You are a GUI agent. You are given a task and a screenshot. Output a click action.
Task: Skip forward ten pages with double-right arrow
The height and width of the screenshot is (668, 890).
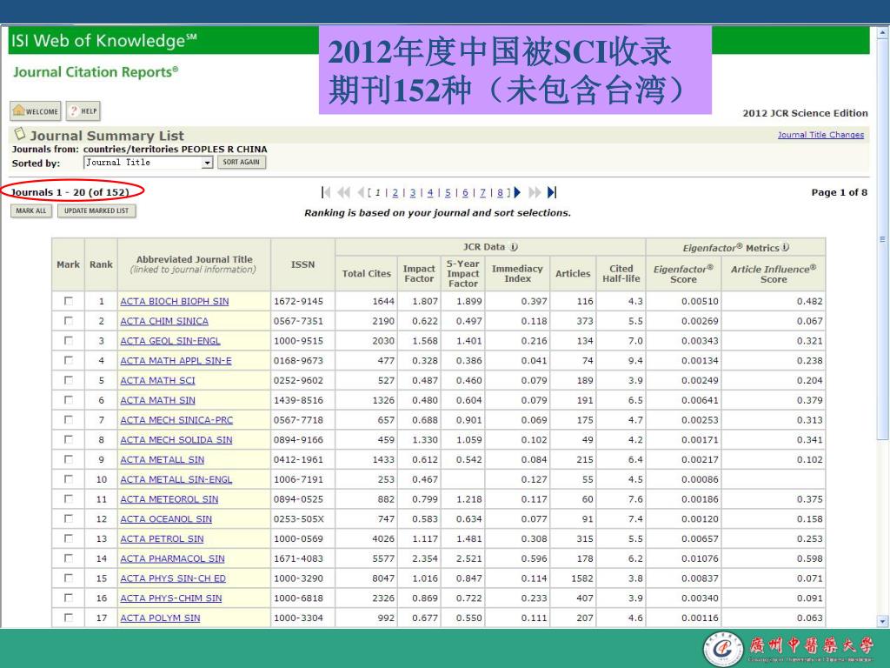(535, 192)
